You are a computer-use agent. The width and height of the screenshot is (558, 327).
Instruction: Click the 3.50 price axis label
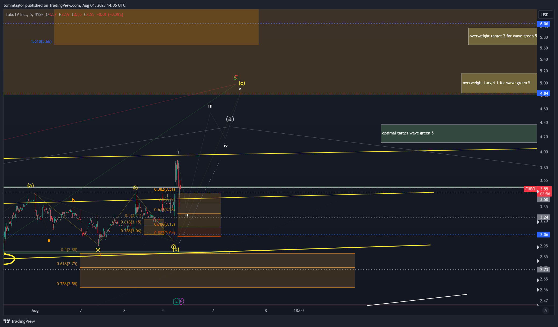coord(543,199)
